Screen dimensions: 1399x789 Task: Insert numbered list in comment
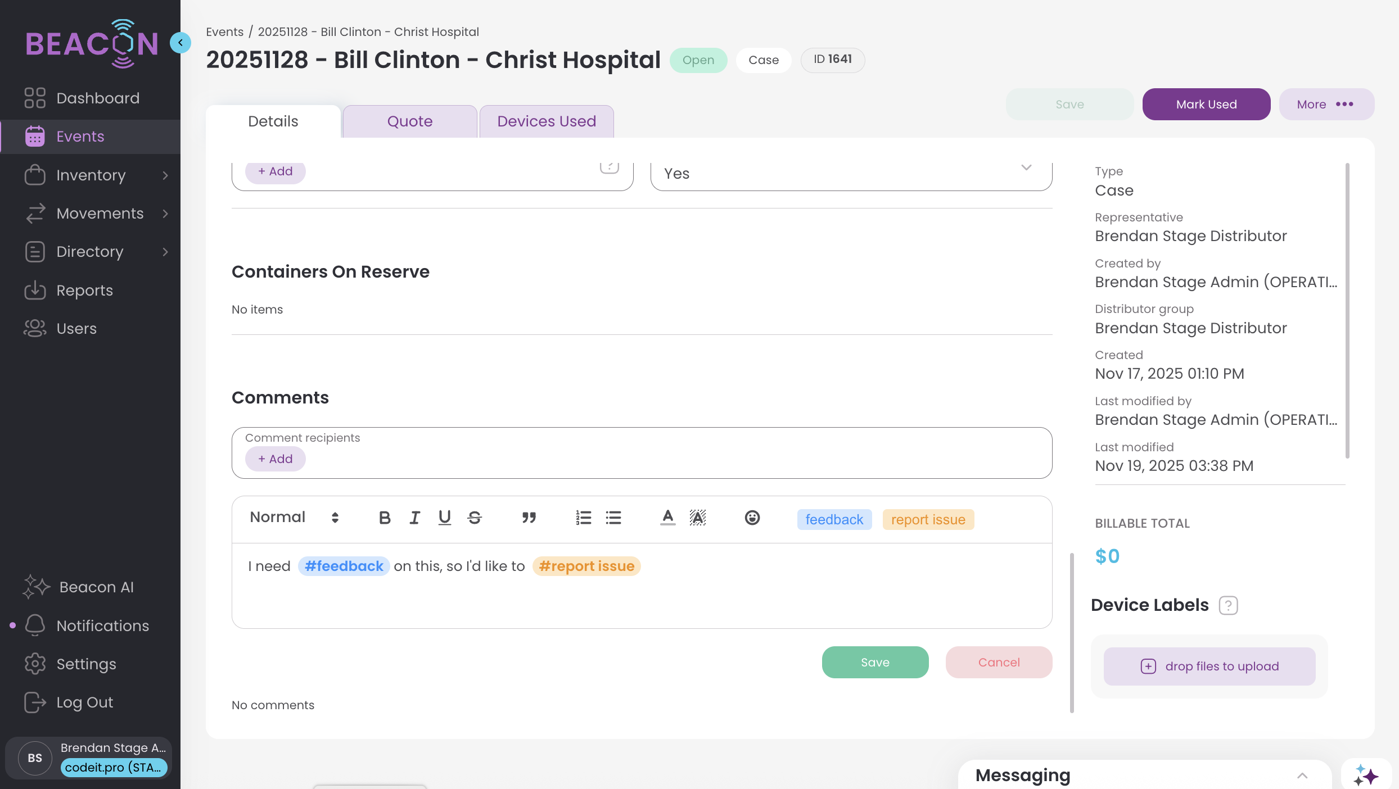tap(583, 518)
